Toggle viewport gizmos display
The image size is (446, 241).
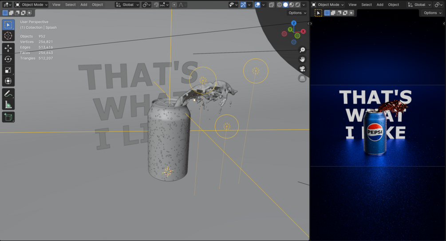pyautogui.click(x=243, y=4)
